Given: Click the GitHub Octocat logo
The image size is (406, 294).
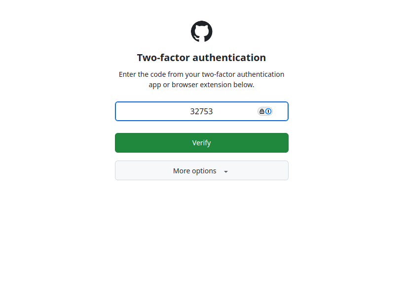Looking at the screenshot, I should [201, 32].
